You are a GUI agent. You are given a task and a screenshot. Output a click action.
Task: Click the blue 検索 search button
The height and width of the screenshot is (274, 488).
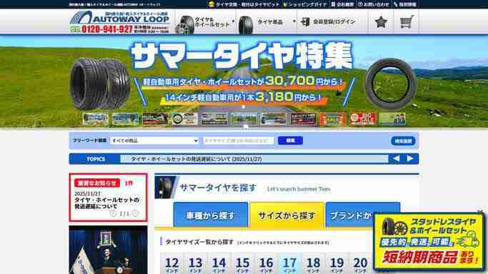[290, 141]
